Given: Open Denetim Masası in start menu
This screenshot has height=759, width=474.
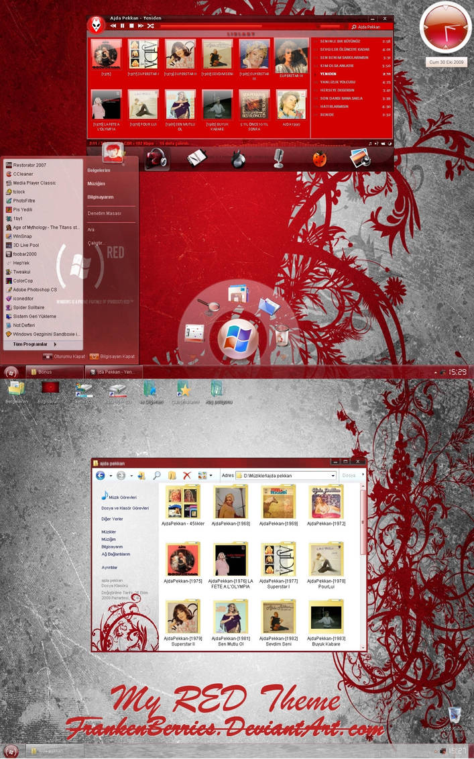Looking at the screenshot, I should pyautogui.click(x=105, y=213).
